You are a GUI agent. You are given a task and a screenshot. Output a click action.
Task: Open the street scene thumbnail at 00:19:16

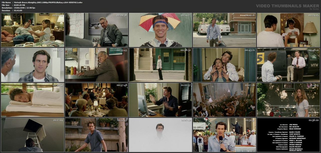point(224,30)
